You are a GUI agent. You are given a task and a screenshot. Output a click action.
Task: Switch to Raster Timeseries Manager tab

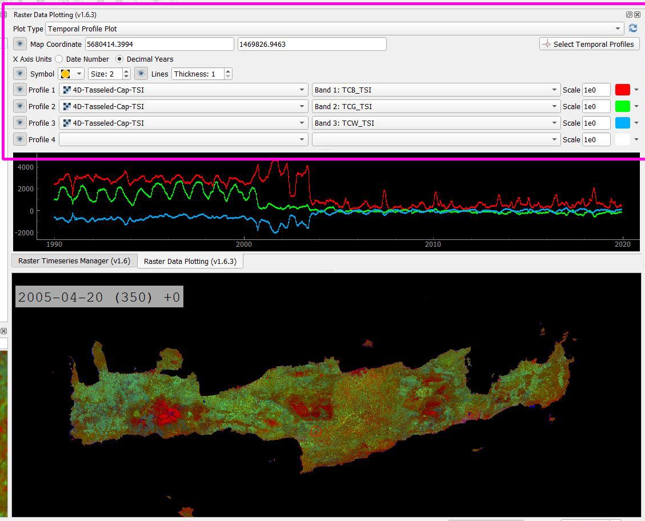click(x=74, y=260)
